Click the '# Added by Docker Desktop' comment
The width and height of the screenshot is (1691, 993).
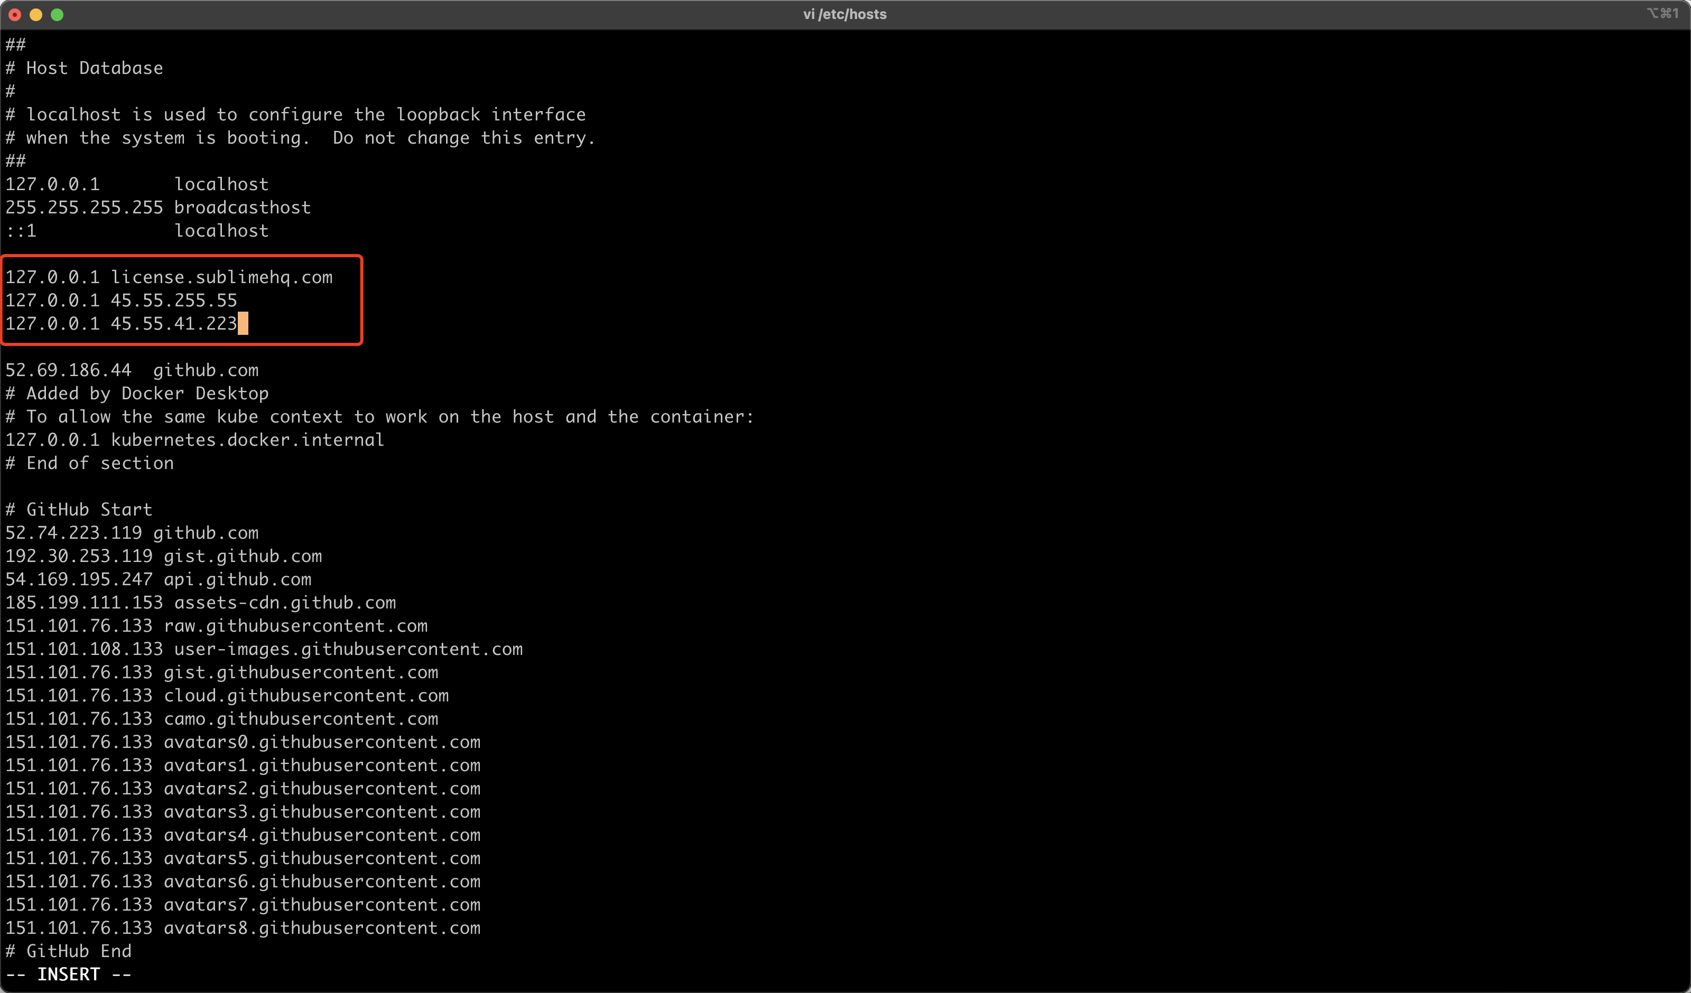pos(137,393)
